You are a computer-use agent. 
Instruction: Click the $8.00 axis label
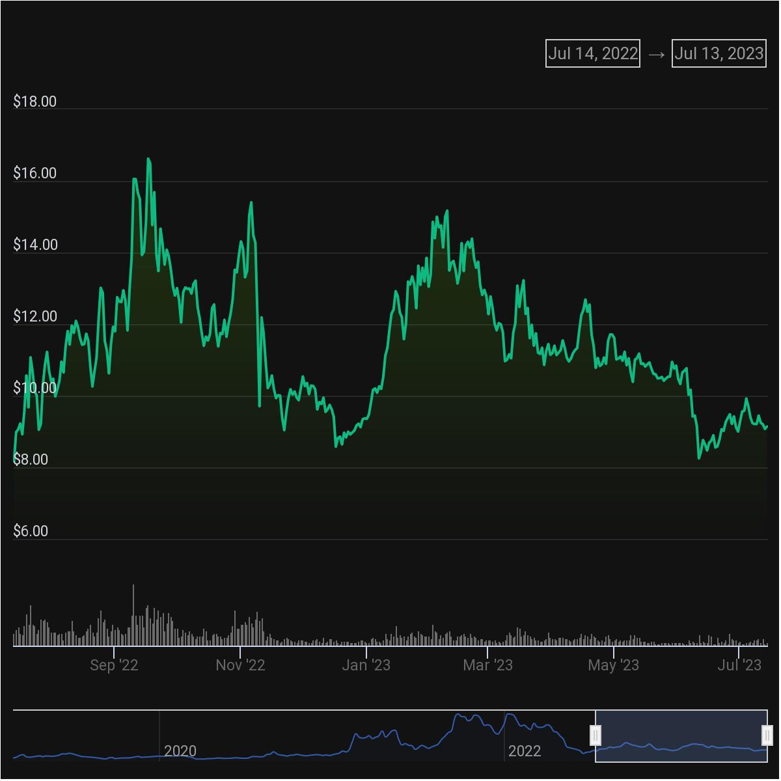point(31,459)
